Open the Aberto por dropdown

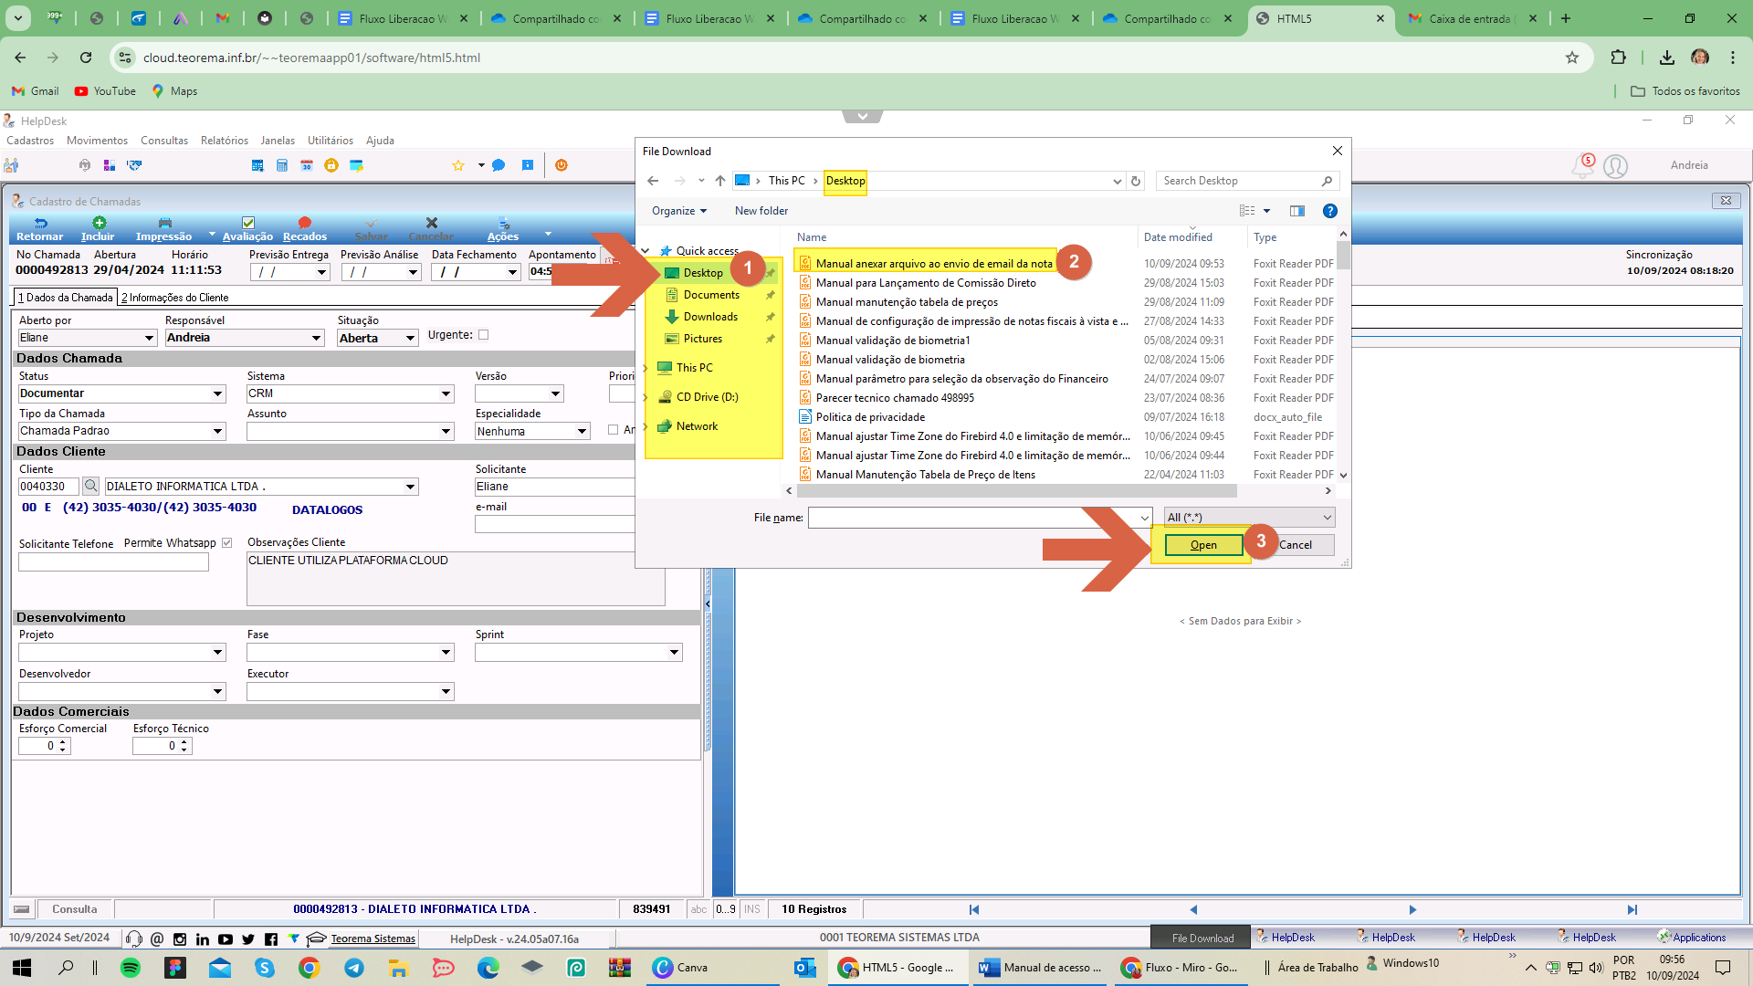click(150, 339)
